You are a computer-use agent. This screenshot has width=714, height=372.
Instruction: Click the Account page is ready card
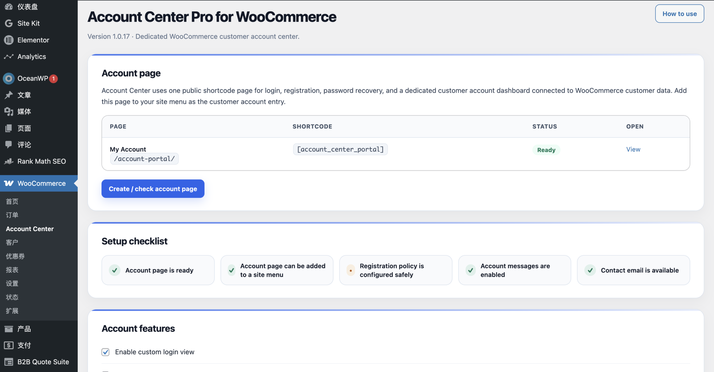coord(158,270)
